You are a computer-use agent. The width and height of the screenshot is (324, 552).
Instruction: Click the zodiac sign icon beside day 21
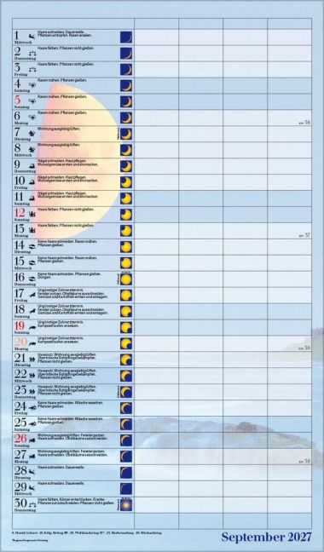tap(32, 359)
